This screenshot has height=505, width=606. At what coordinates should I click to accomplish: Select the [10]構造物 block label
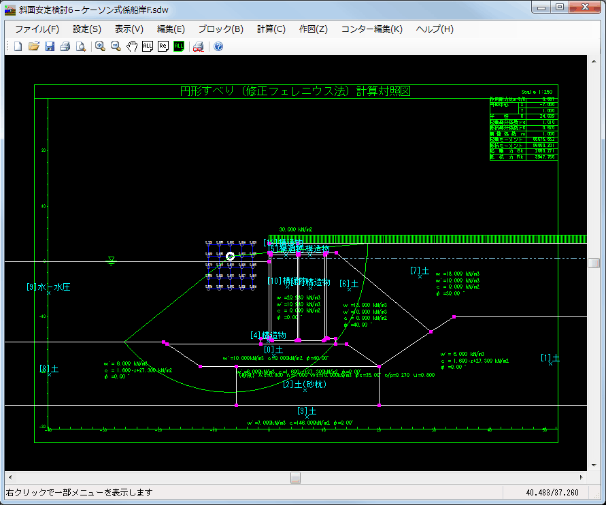pyautogui.click(x=287, y=280)
